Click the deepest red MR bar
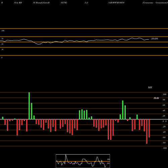 (x=147, y=131)
